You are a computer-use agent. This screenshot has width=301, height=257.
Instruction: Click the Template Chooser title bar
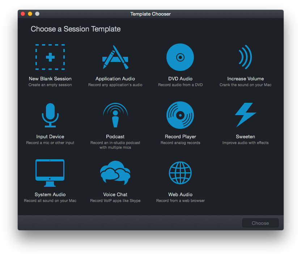click(150, 14)
